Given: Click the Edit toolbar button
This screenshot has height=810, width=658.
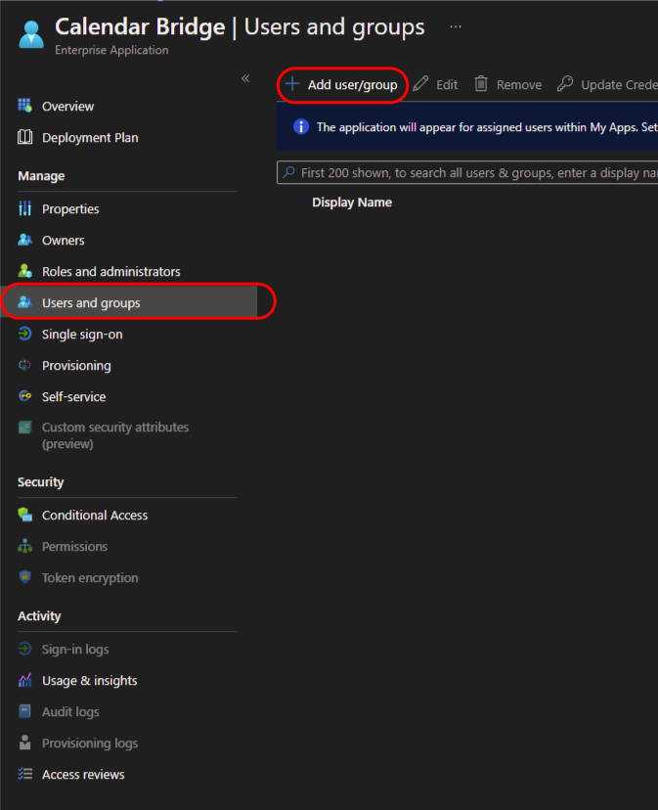Looking at the screenshot, I should tap(435, 85).
